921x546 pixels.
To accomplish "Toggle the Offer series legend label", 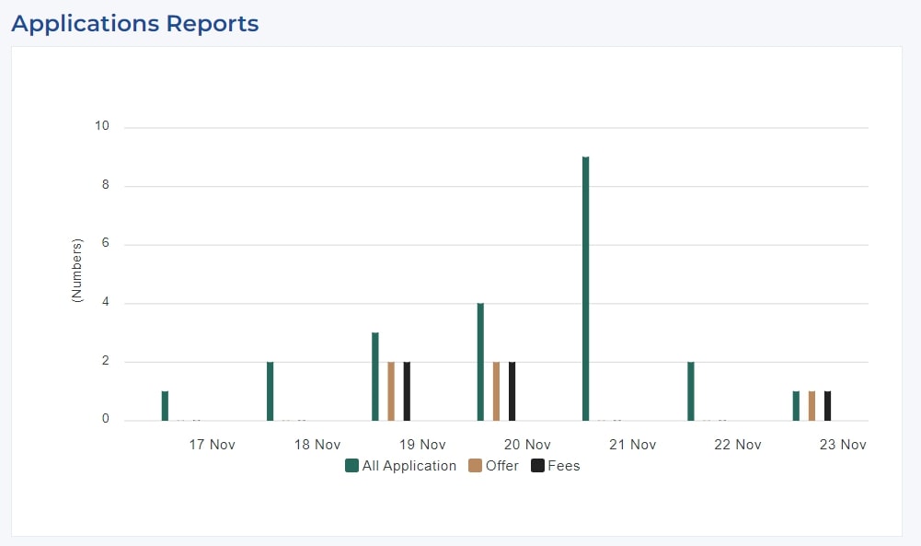I will pyautogui.click(x=502, y=466).
